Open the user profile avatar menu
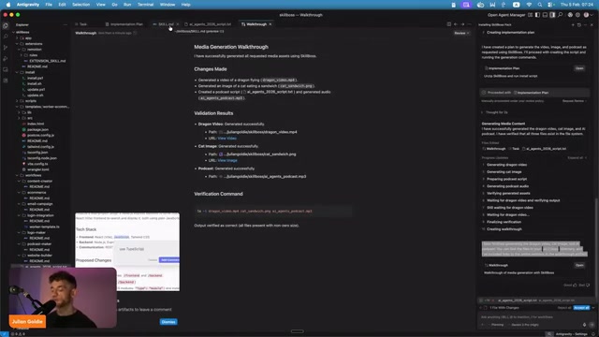The image size is (599, 337). pyautogui.click(x=586, y=15)
